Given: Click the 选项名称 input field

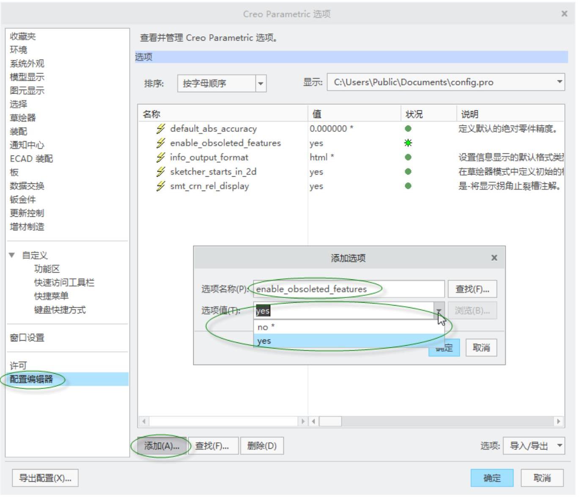Looking at the screenshot, I should (x=349, y=289).
